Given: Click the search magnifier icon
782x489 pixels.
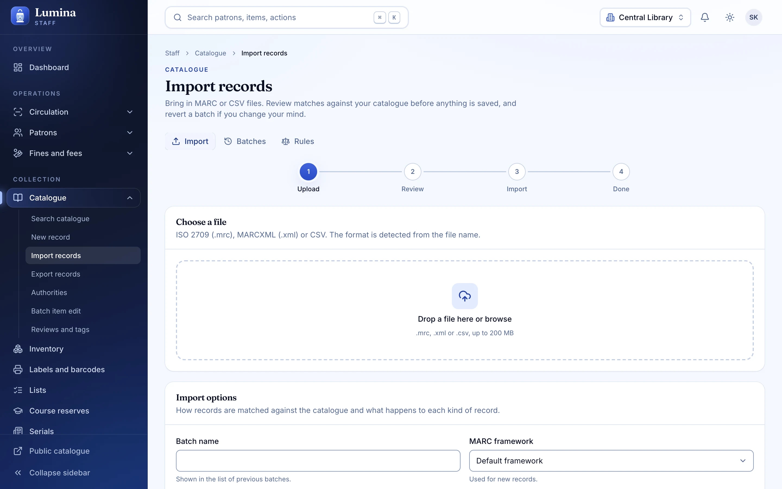Looking at the screenshot, I should (x=177, y=17).
